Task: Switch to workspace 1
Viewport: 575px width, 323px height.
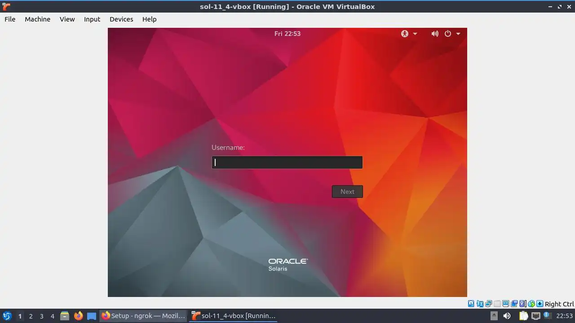Action: [20, 316]
